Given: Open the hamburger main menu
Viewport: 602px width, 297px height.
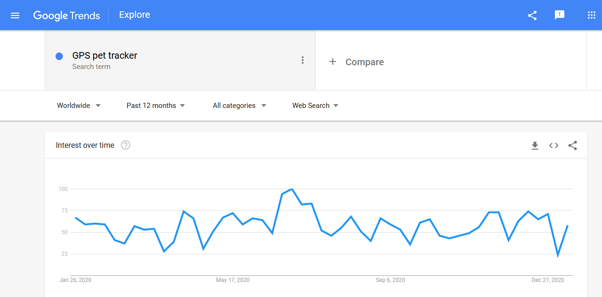Looking at the screenshot, I should 15,15.
